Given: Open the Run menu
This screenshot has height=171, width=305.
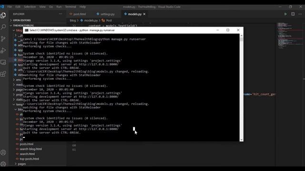Looking at the screenshot, I should point(59,7).
